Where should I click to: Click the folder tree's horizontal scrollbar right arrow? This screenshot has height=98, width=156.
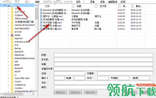coord(33,94)
